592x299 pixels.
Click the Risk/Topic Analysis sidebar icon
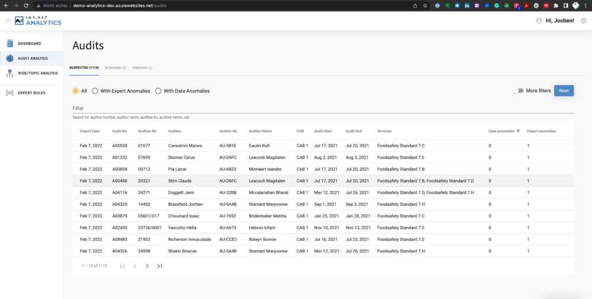[x=10, y=73]
